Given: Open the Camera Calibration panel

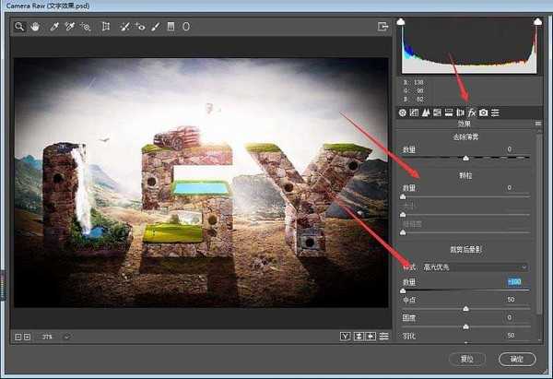Looking at the screenshot, I should coord(483,113).
